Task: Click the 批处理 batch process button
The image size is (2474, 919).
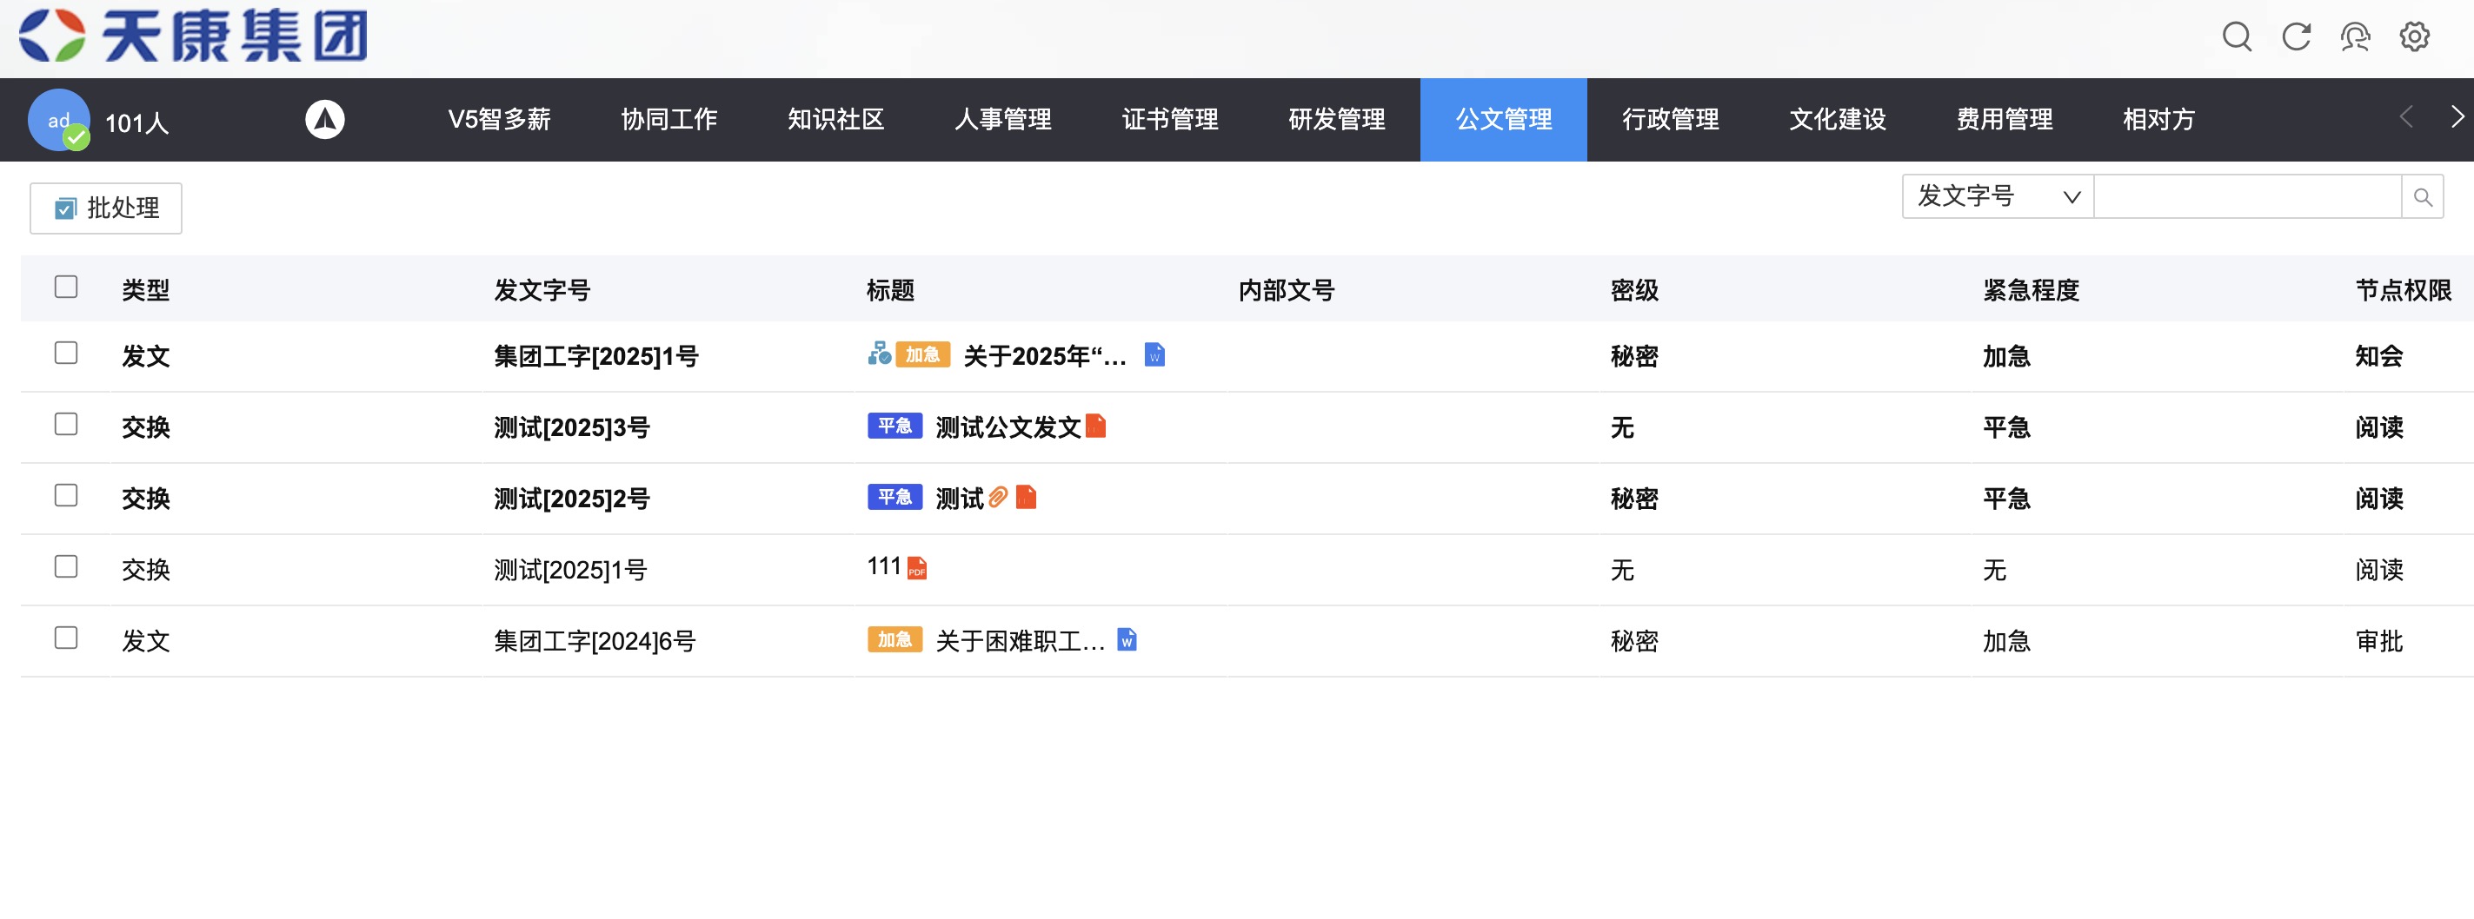Action: [107, 208]
